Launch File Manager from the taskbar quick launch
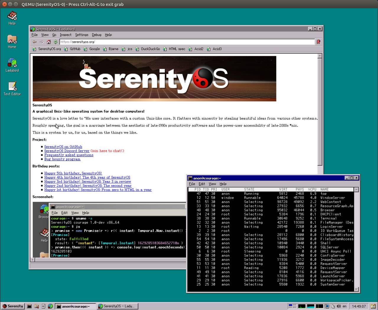 (x=36, y=306)
